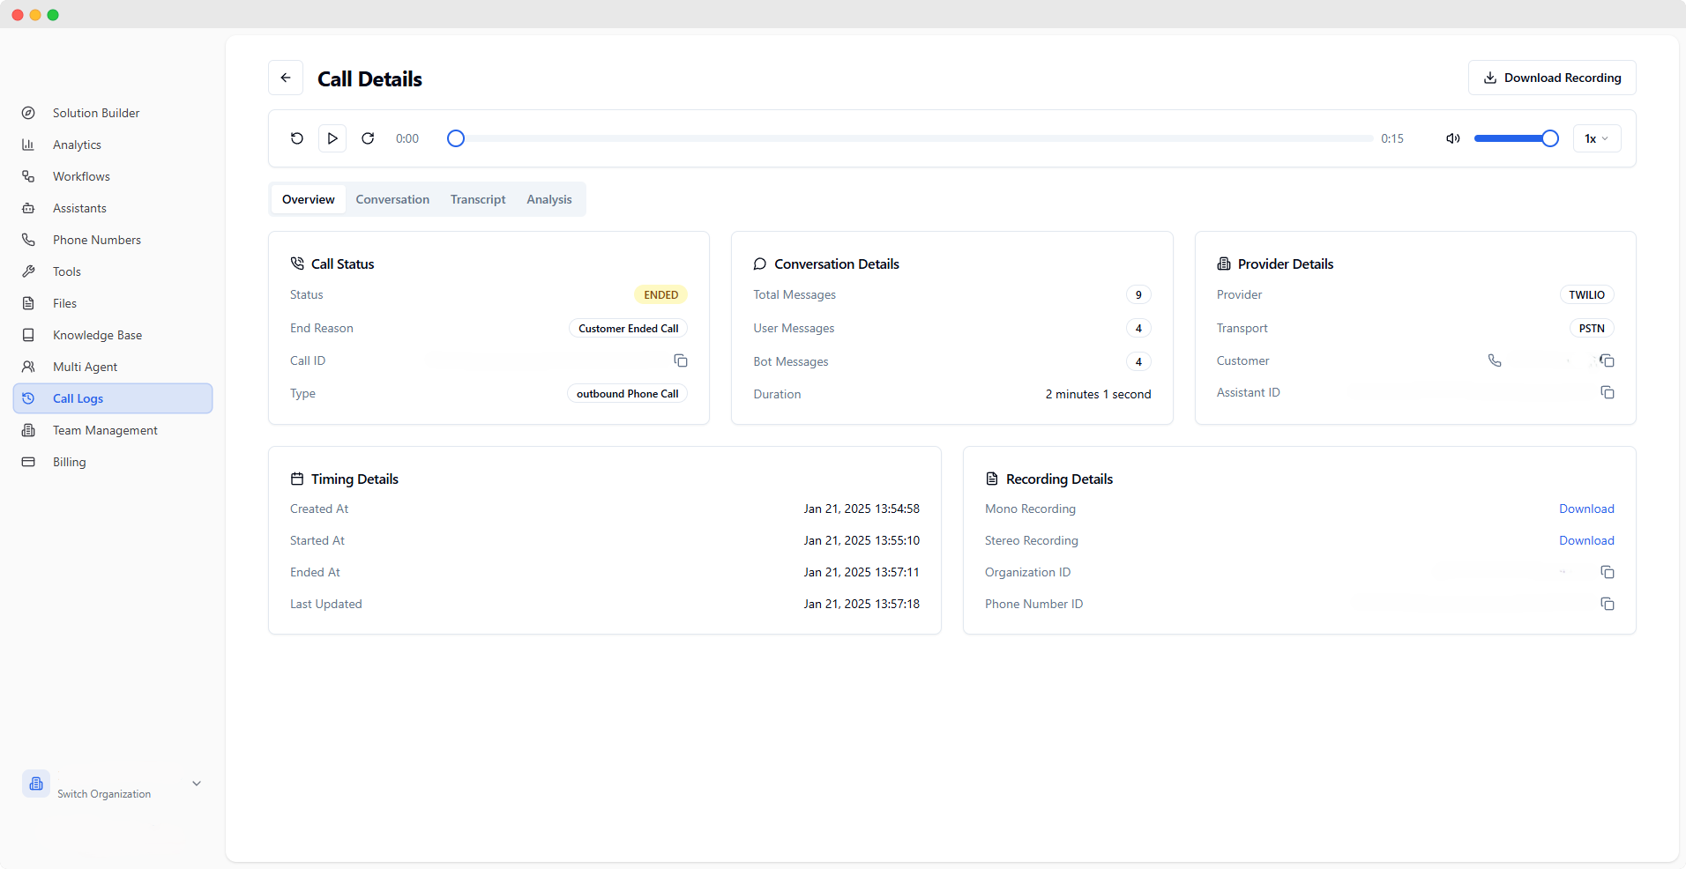Viewport: 1686px width, 869px height.
Task: Select the Conversation tab
Action: 392,199
